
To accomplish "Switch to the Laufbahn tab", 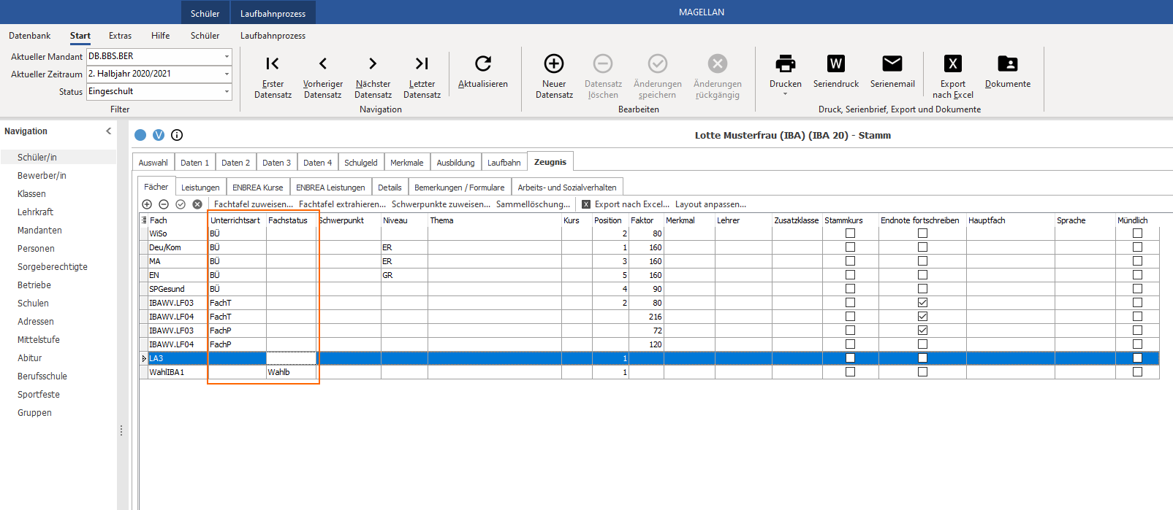I will click(x=504, y=163).
